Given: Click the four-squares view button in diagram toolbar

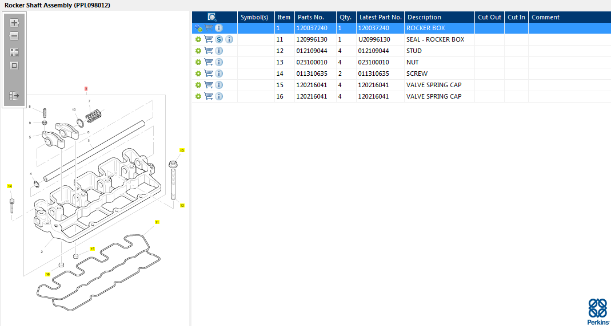Looking at the screenshot, I should tap(14, 52).
